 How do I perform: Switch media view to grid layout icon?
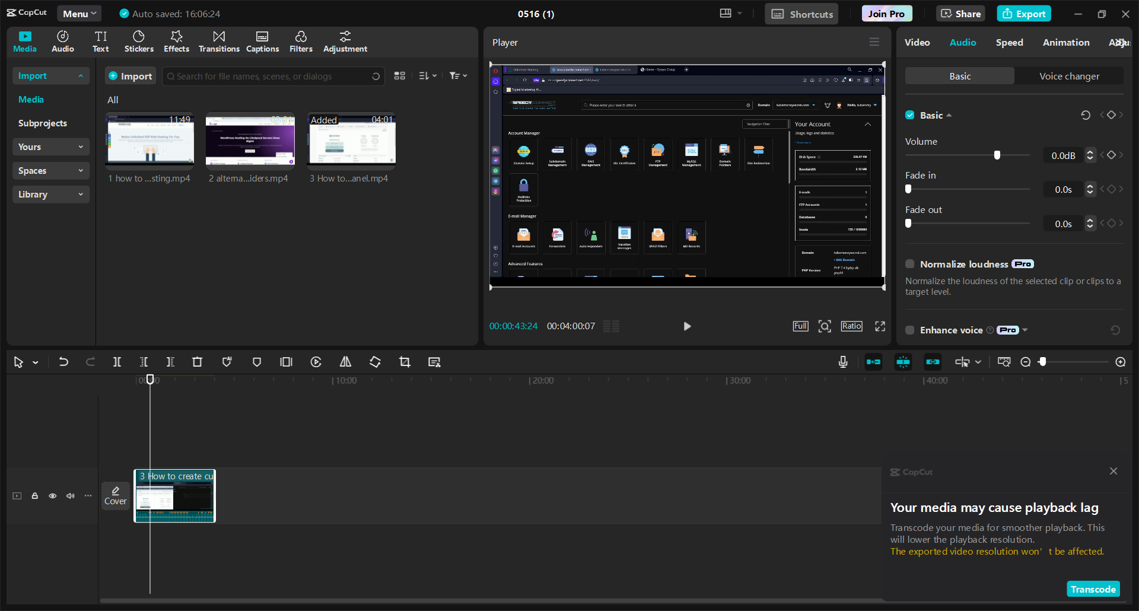(x=400, y=76)
